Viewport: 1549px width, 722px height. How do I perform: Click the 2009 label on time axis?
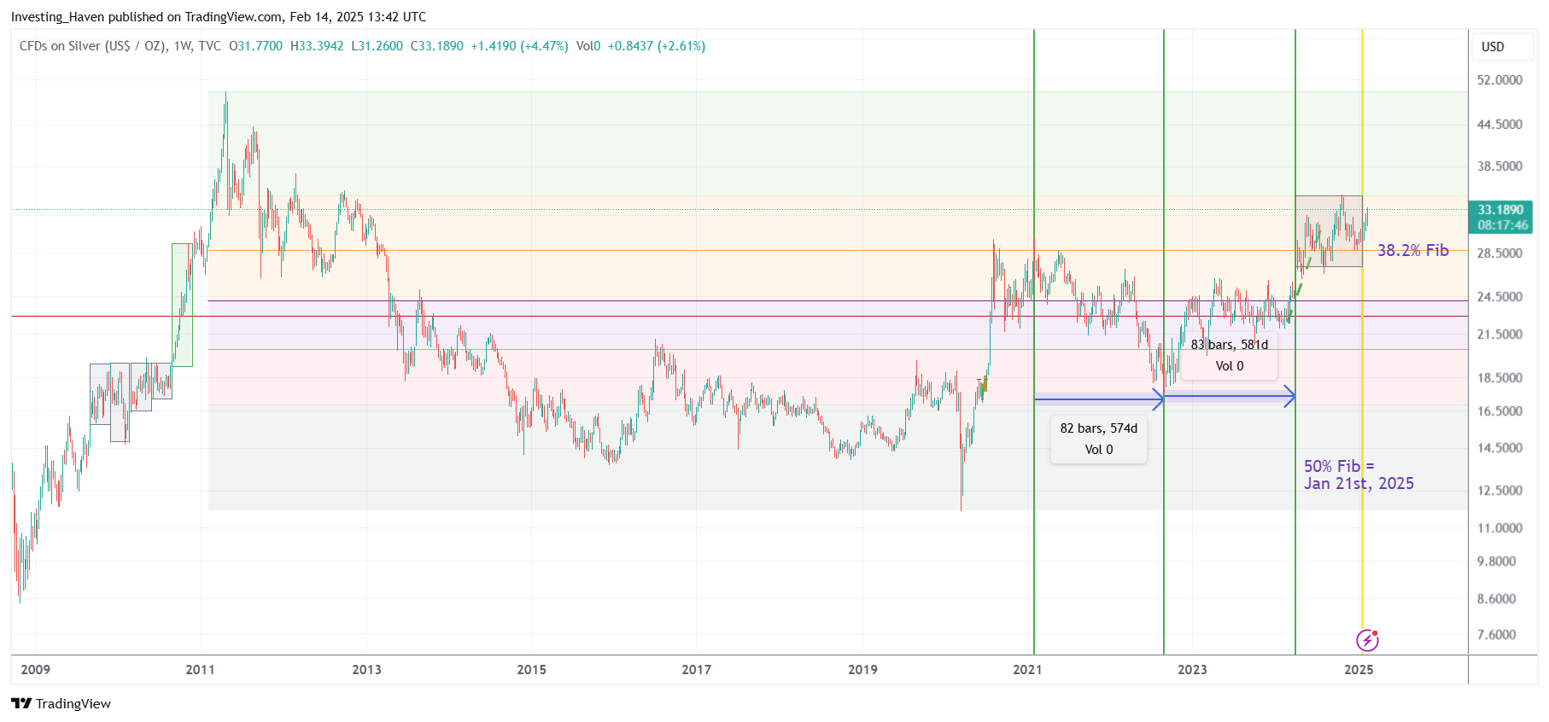[35, 669]
